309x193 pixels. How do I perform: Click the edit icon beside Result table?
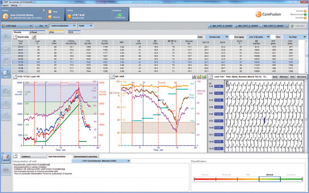(34, 37)
